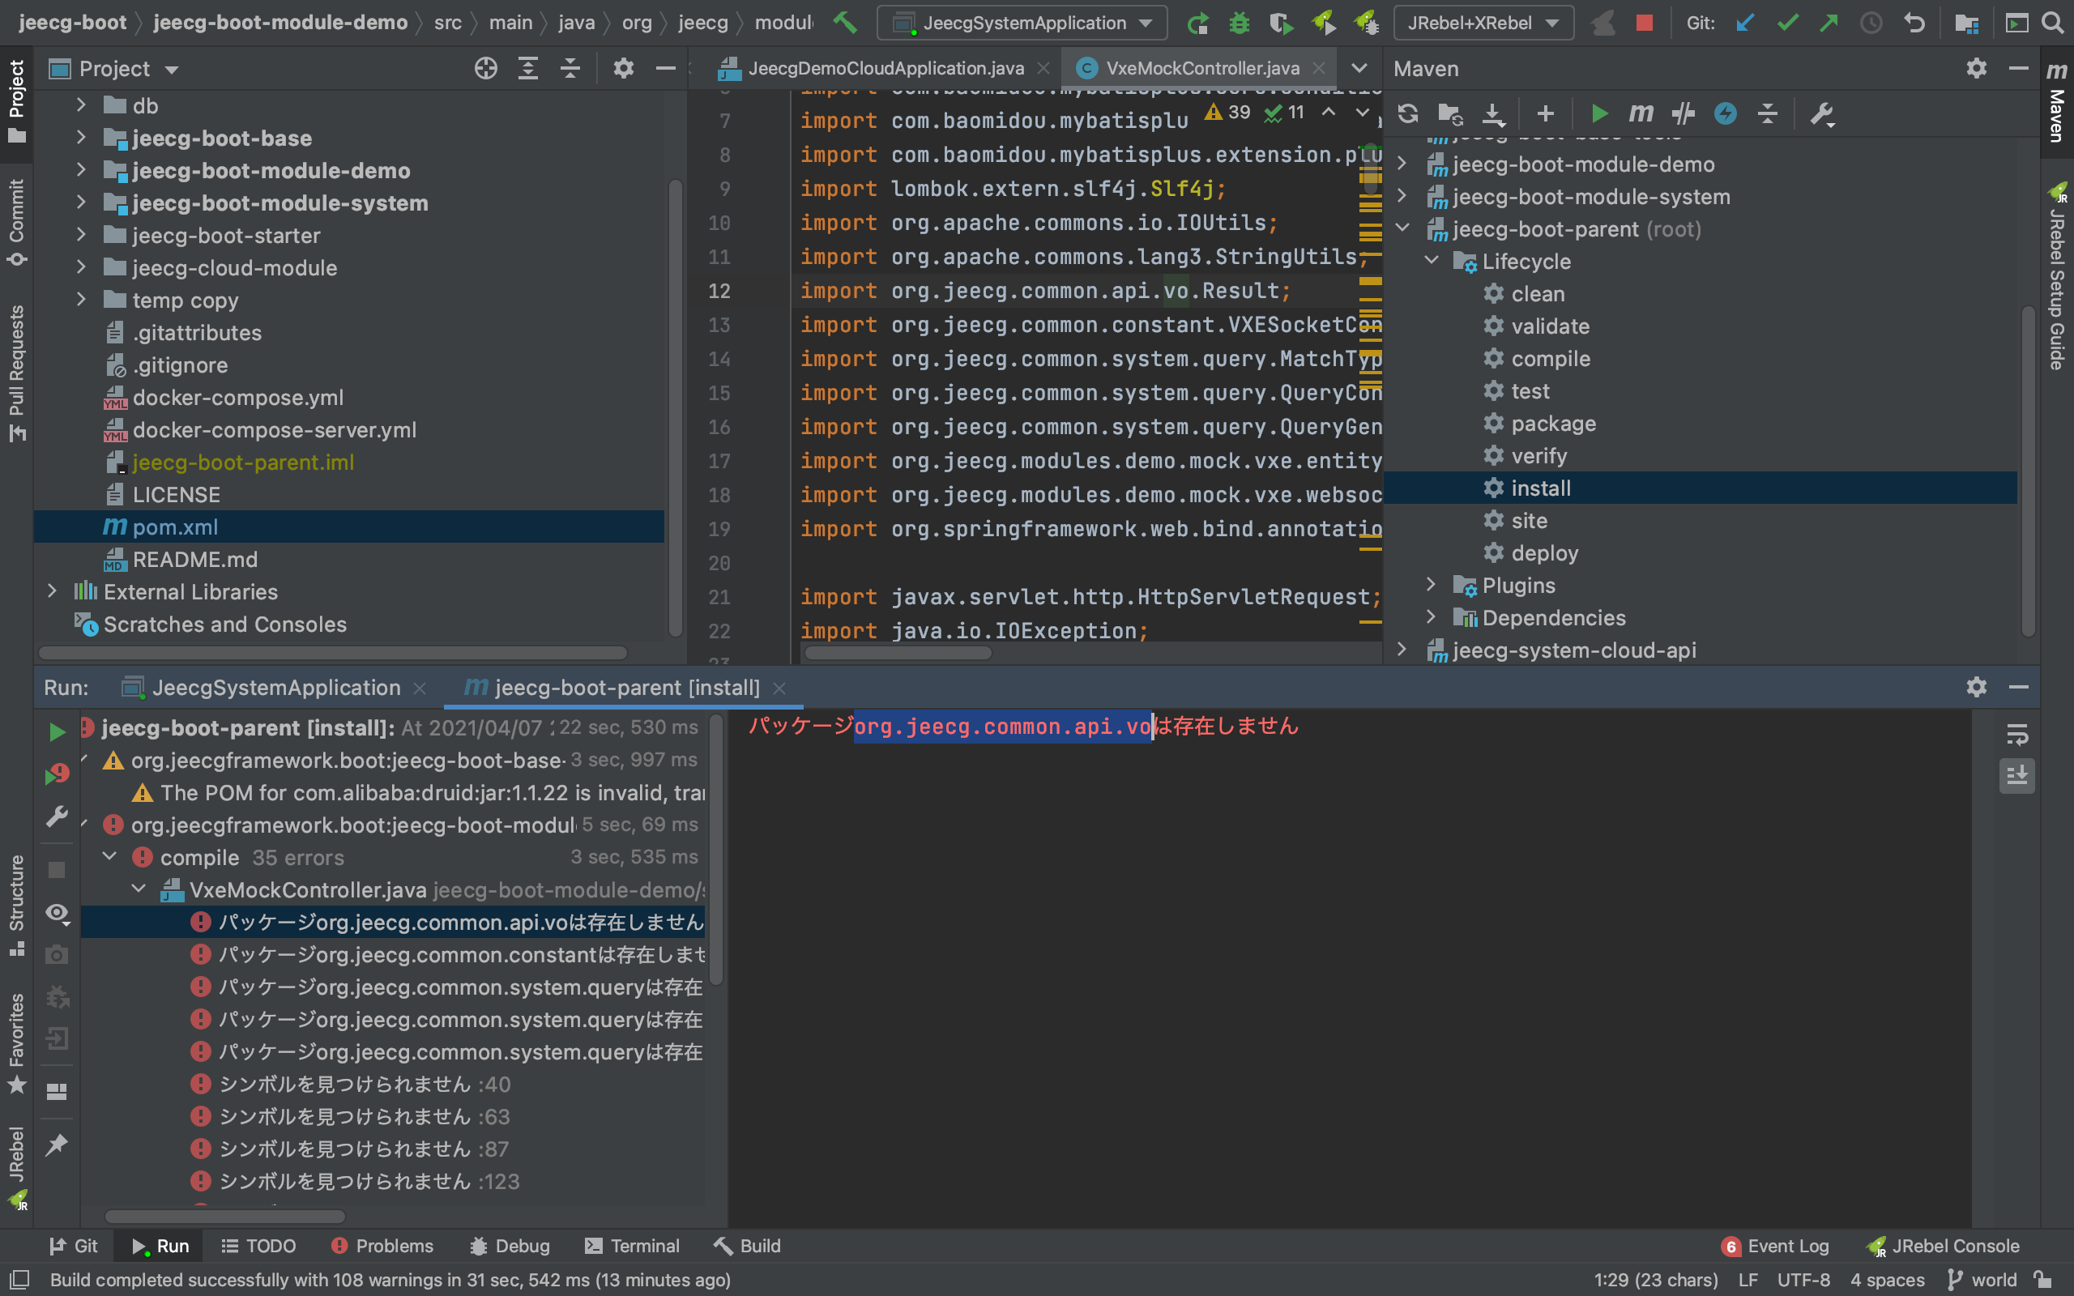Viewport: 2074px width, 1296px height.
Task: Click Execute Maven Goal m icon
Action: pyautogui.click(x=1641, y=113)
